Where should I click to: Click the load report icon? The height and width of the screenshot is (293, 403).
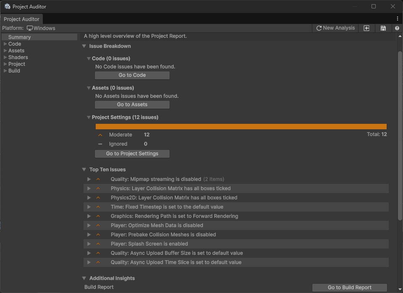[366, 28]
